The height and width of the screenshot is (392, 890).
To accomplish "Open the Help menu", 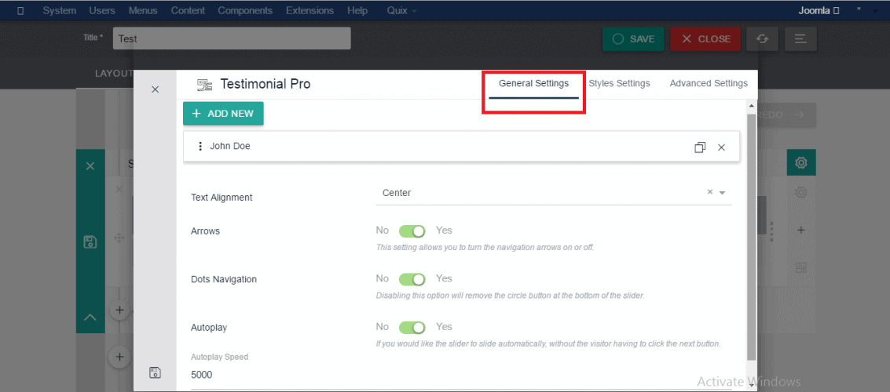I will [357, 11].
